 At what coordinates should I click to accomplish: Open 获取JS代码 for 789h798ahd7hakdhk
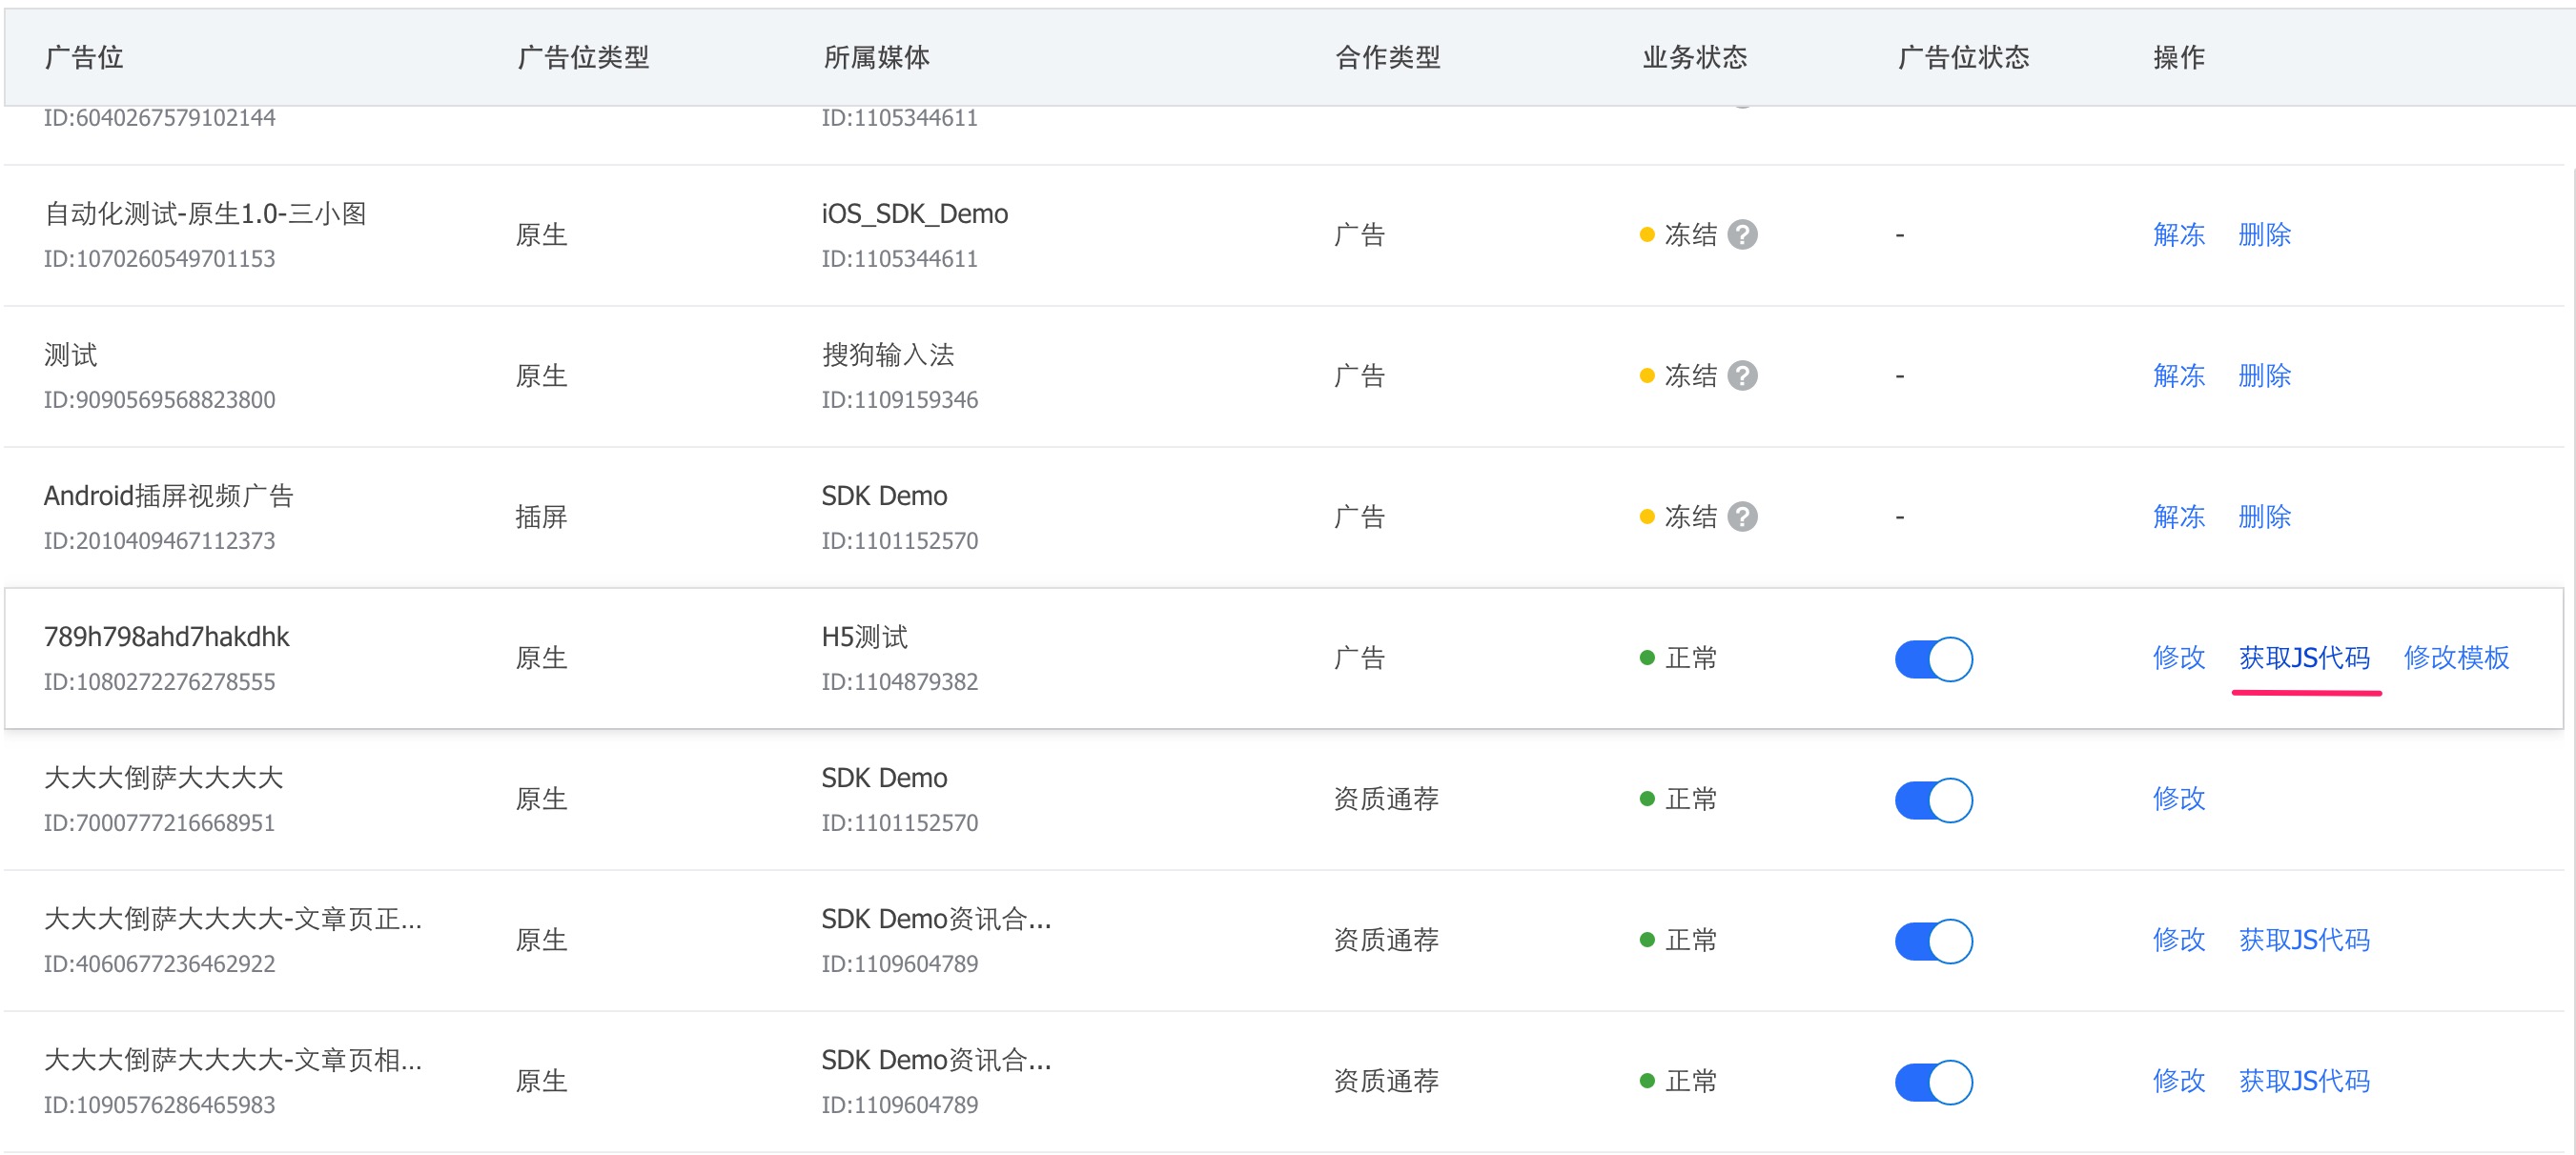(x=2304, y=658)
